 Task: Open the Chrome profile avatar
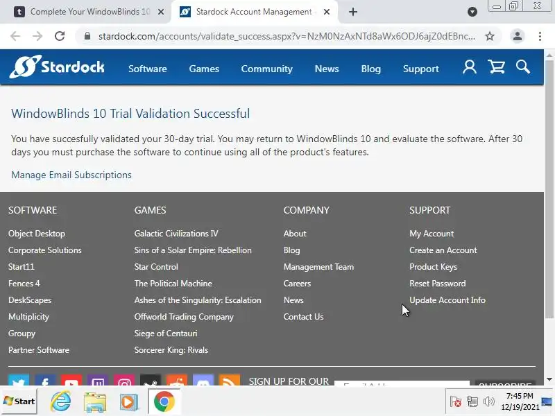pyautogui.click(x=517, y=36)
